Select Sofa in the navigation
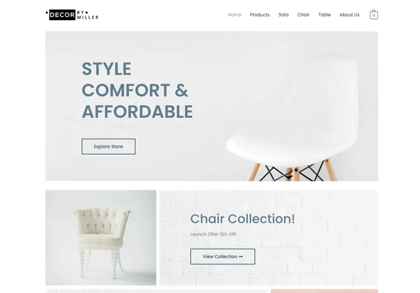This screenshot has width=420, height=293. 284,15
